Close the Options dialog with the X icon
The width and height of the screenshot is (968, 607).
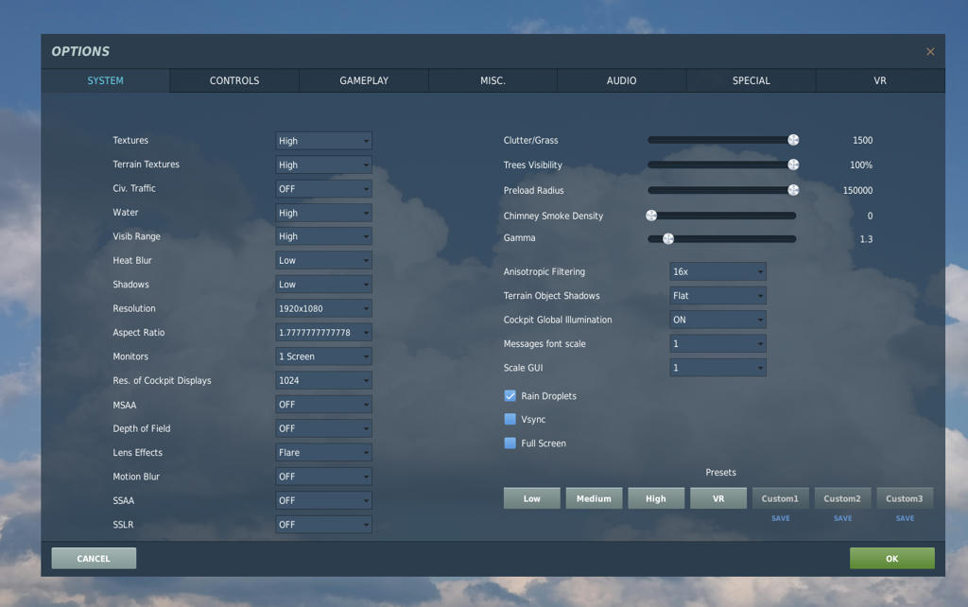coord(930,52)
